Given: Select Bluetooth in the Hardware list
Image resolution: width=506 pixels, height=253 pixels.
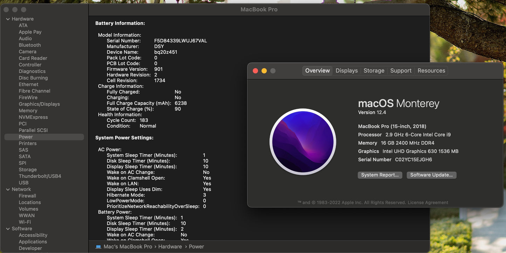Looking at the screenshot, I should pos(30,45).
